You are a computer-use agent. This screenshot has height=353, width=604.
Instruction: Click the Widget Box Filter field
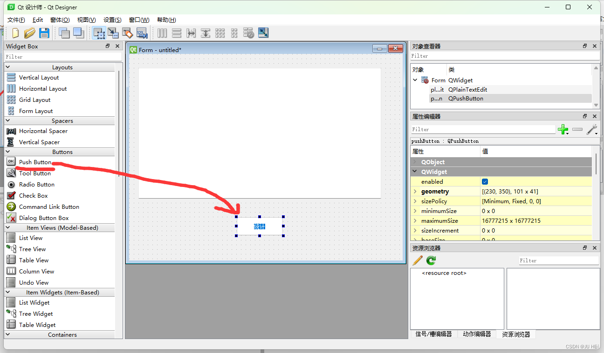[63, 57]
